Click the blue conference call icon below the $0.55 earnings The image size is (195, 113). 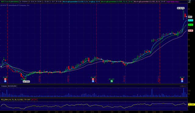pos(182,81)
